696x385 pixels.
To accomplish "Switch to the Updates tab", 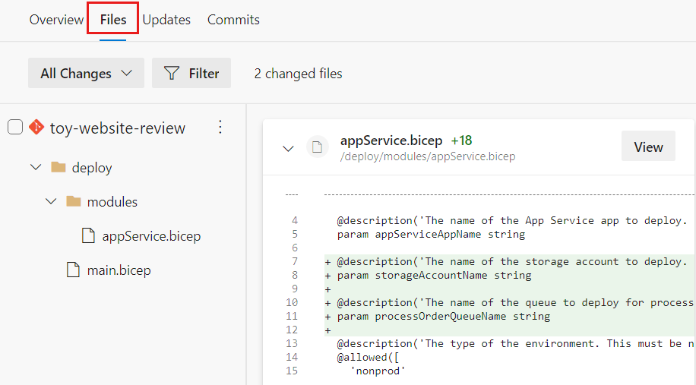I will tap(166, 20).
